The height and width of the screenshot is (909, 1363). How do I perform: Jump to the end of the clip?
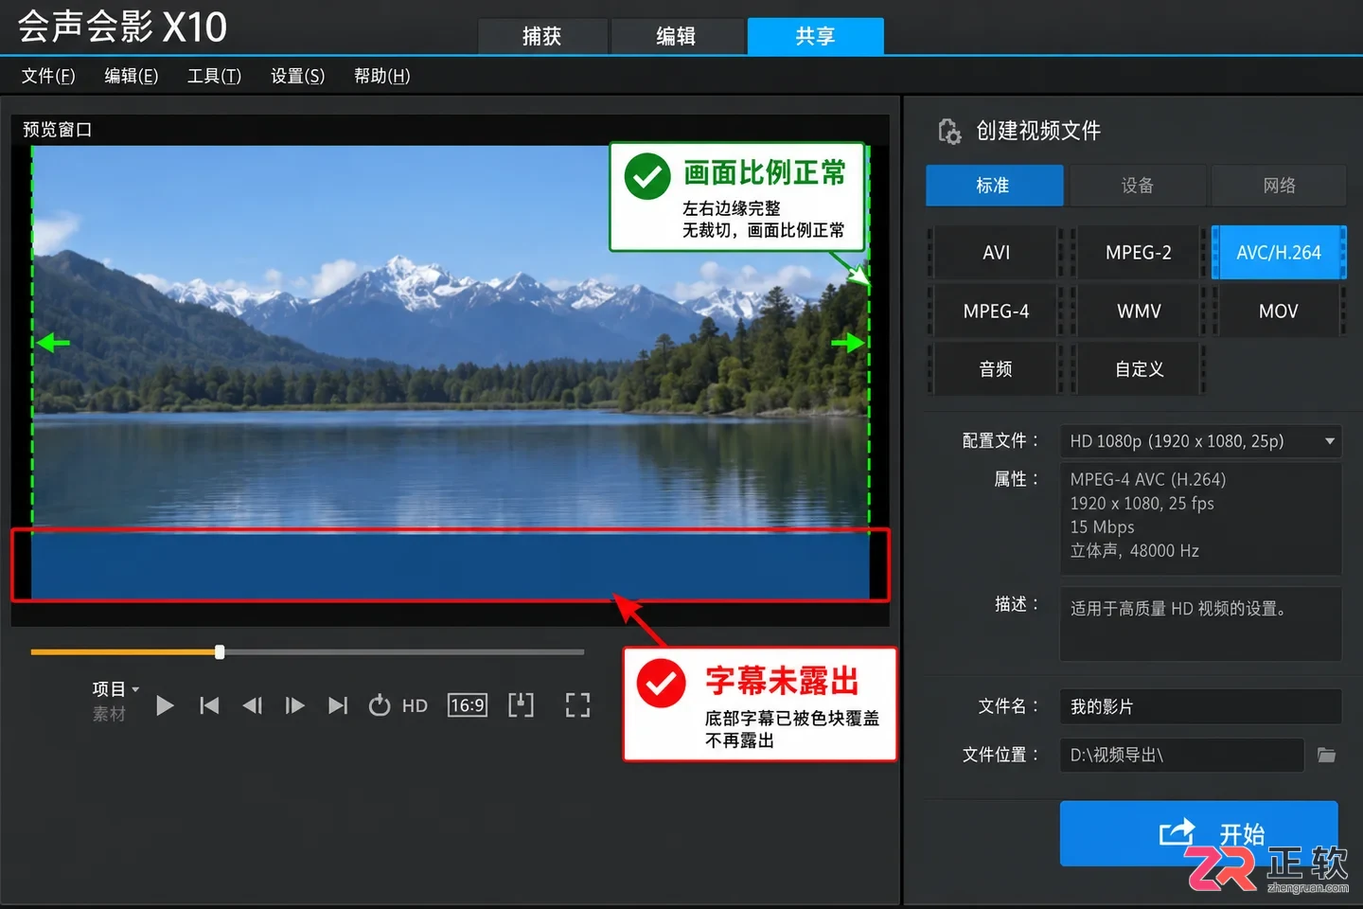coord(338,705)
